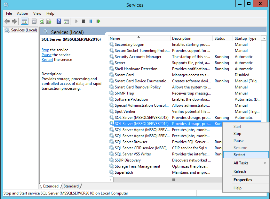
Task: Open the Action menu
Action: tap(22, 13)
